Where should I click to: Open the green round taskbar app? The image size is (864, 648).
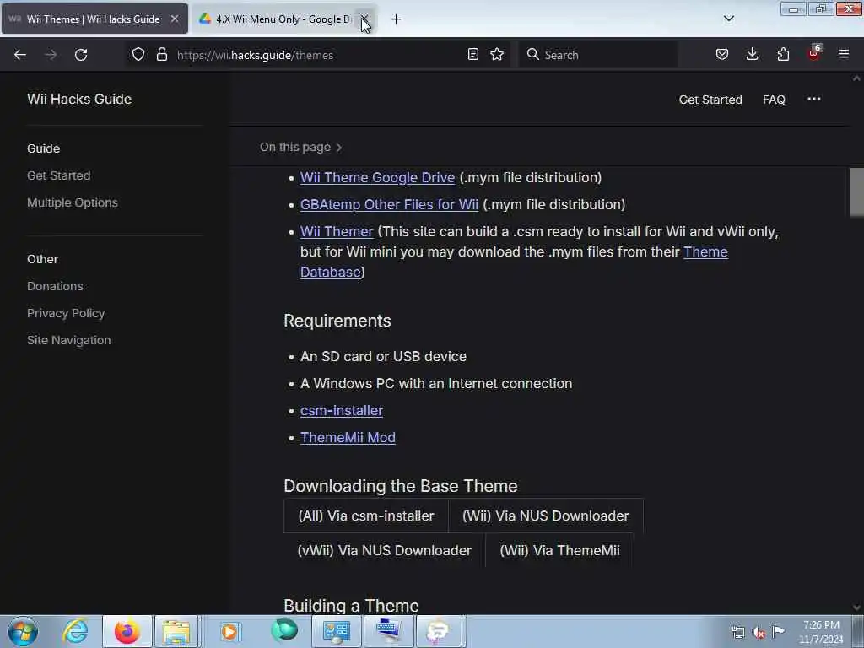coord(284,631)
